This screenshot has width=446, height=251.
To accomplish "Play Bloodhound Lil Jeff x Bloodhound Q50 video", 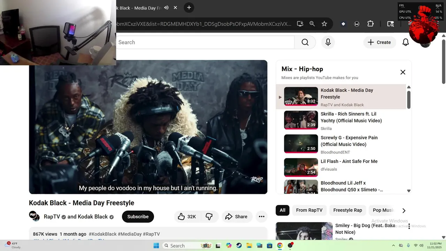I will click(x=341, y=186).
